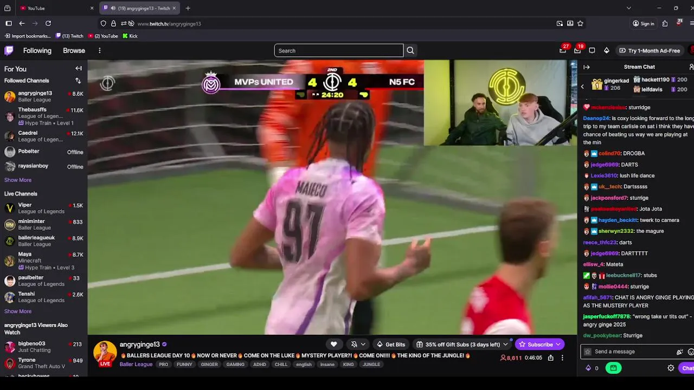The width and height of the screenshot is (694, 390).
Task: Go back to previous page
Action: (22, 23)
